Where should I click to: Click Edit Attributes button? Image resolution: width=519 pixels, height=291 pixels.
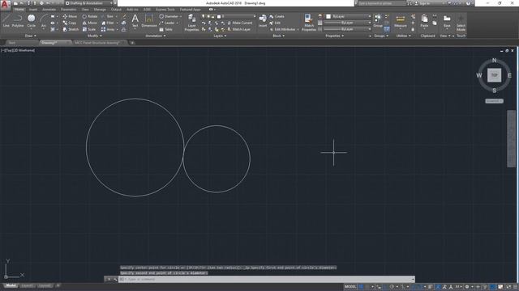[285, 29]
